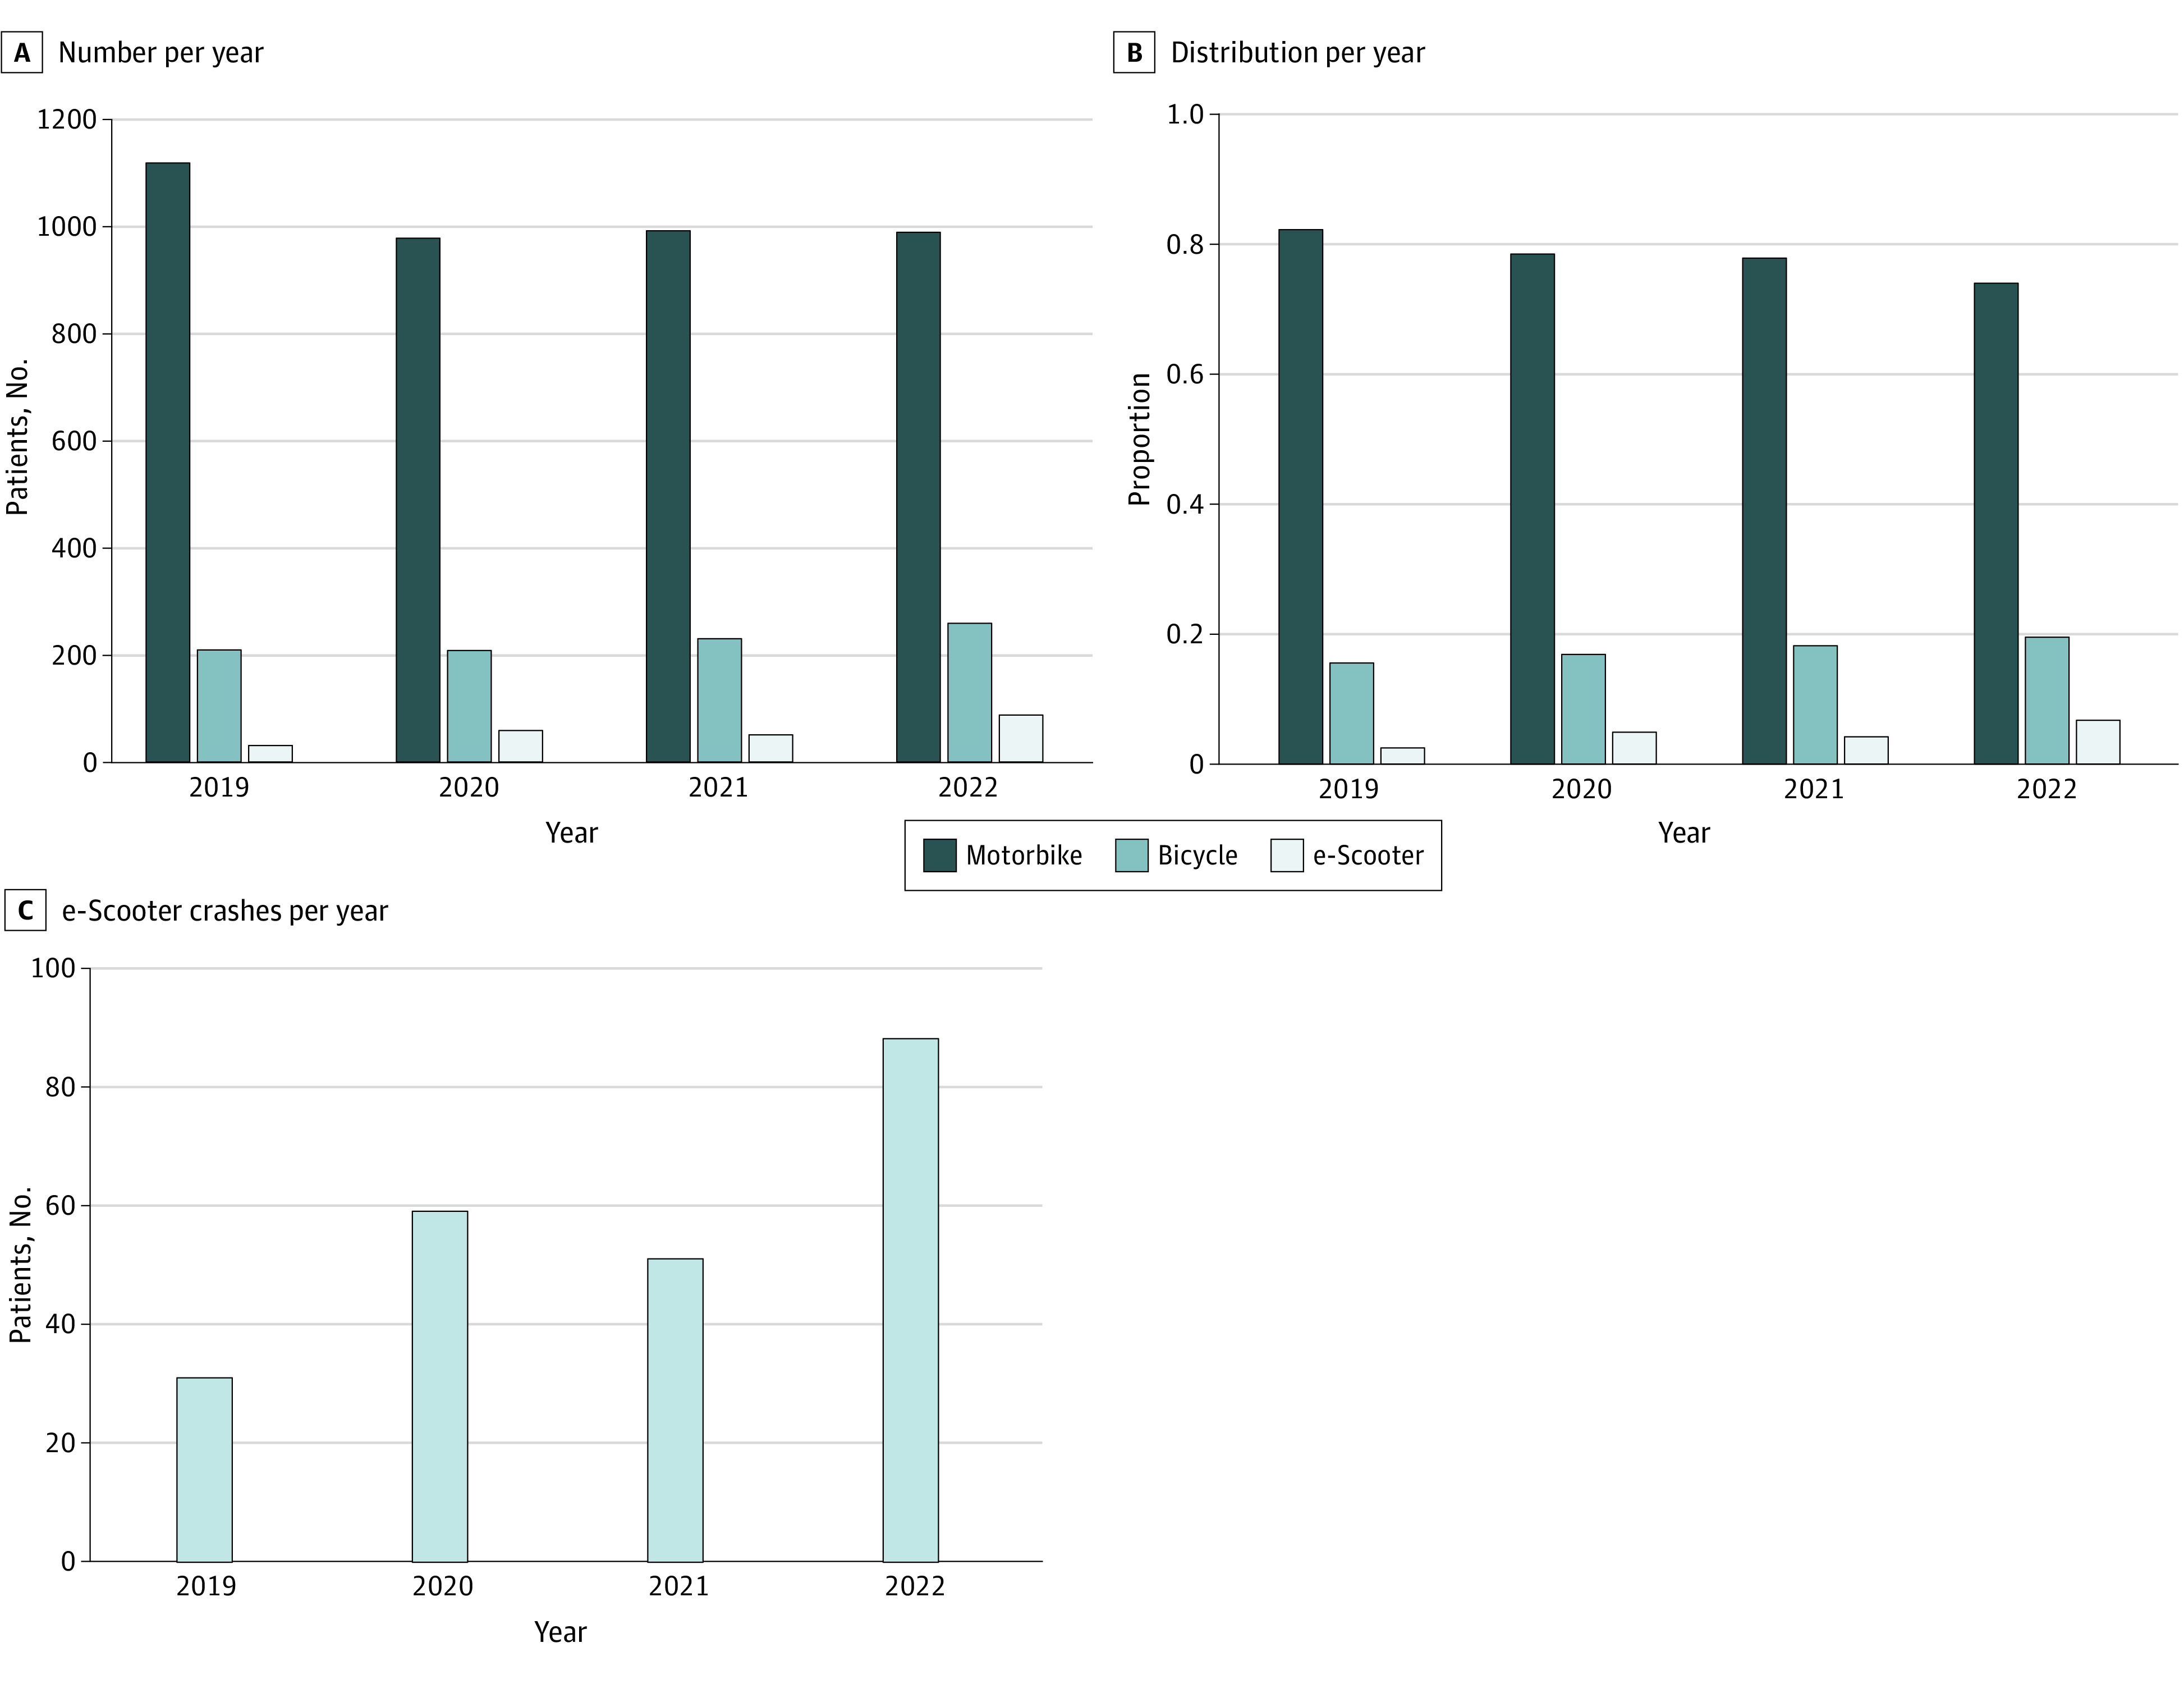This screenshot has width=2184, height=1684.
Task: Click the 'Proportion' axis title in panel B
Action: pos(1140,440)
